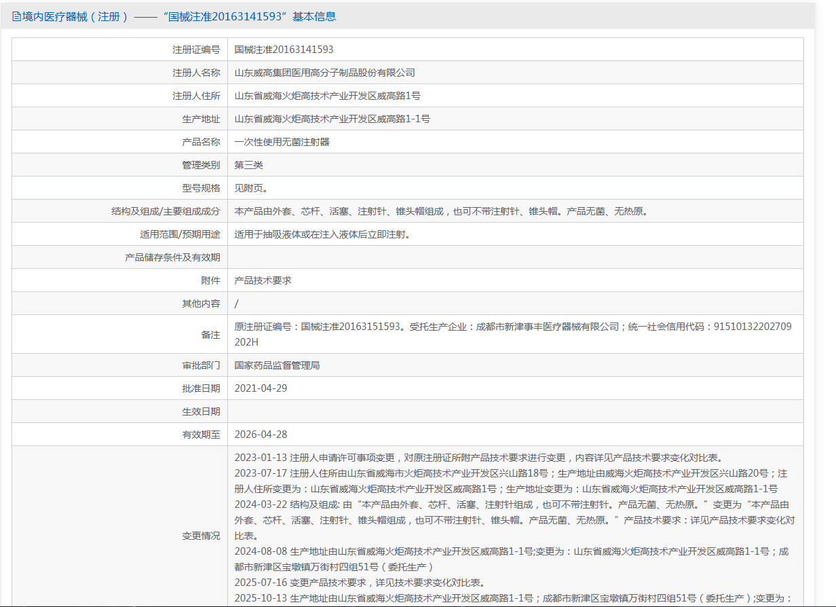Click the 有效期至 label
This screenshot has height=607, width=836.
(201, 435)
